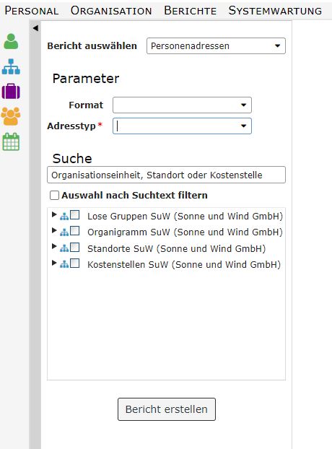Check the Organigramm SuW checkbox
The height and width of the screenshot is (449, 332).
coord(75,231)
